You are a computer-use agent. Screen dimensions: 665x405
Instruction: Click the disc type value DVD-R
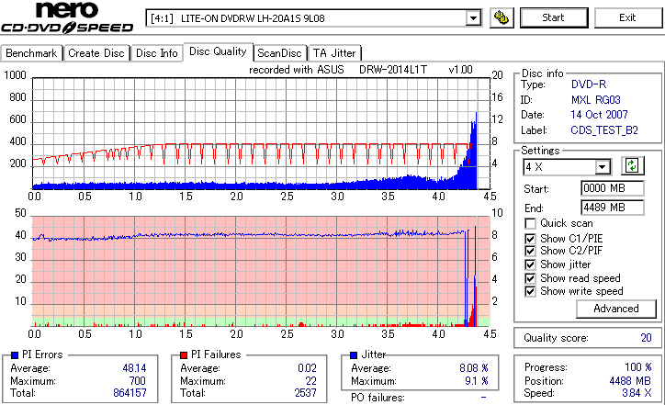[x=589, y=84]
